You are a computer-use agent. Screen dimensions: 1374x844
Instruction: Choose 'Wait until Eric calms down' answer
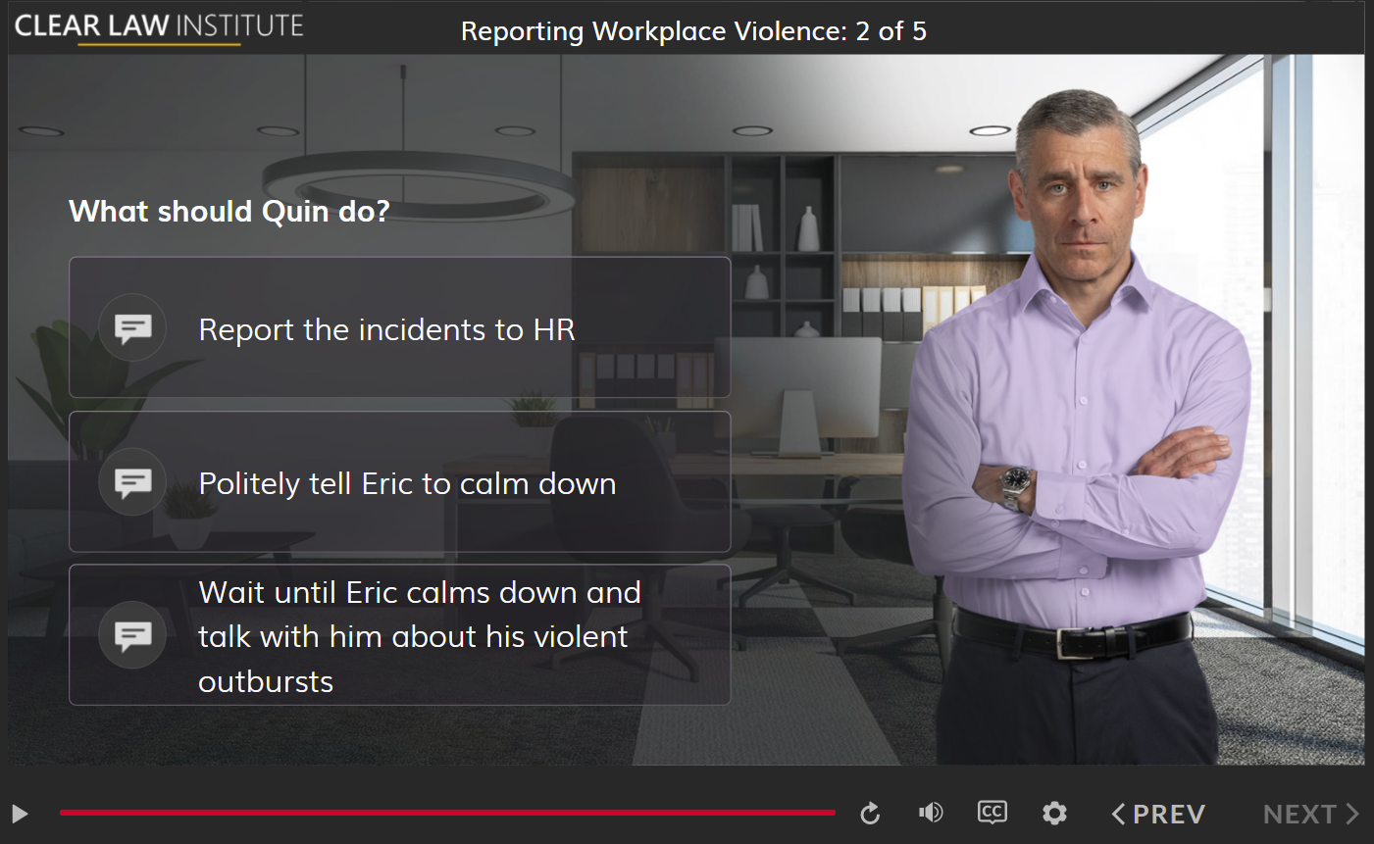click(x=400, y=635)
